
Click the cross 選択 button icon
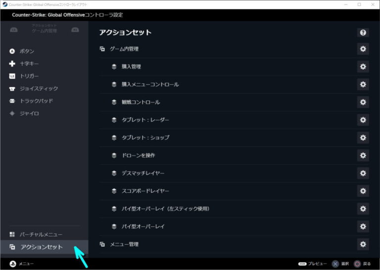pyautogui.click(x=335, y=264)
